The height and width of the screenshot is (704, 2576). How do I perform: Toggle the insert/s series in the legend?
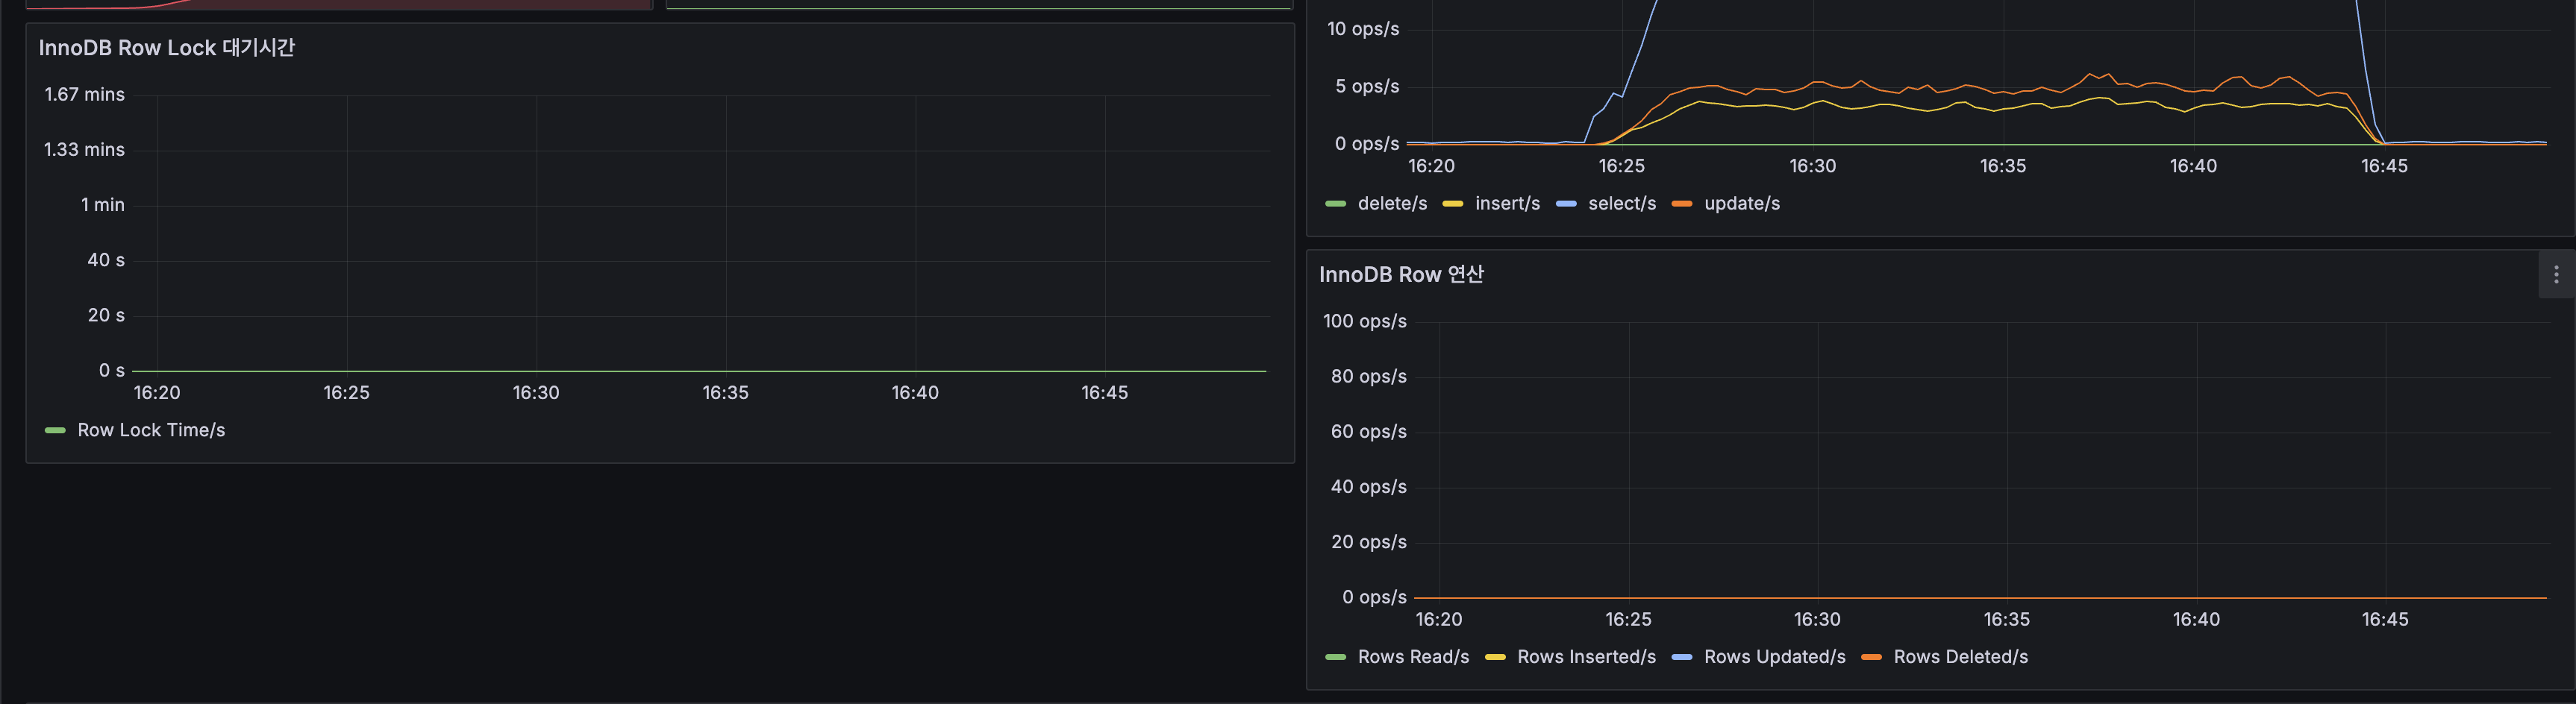point(1507,203)
